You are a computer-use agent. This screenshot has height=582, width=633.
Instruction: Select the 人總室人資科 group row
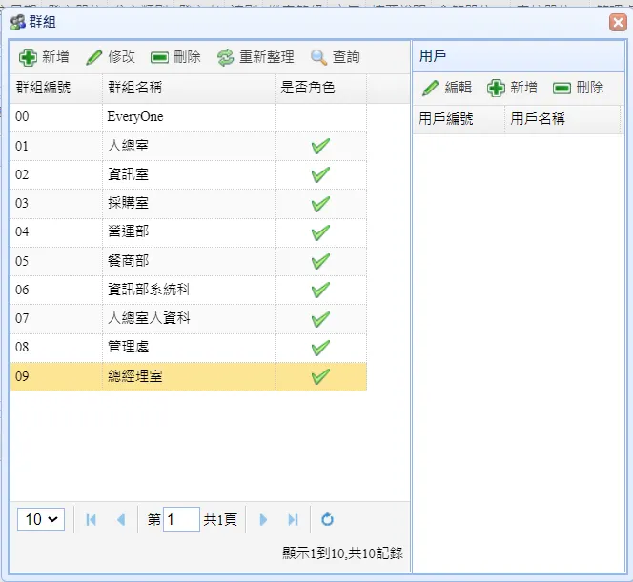(189, 319)
